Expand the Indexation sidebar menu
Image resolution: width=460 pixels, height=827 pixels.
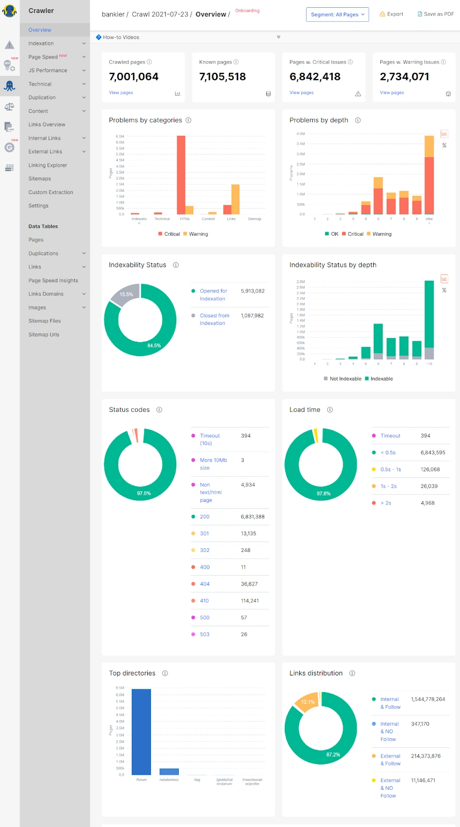click(55, 43)
